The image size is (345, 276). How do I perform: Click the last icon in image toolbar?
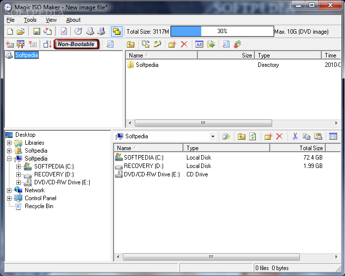(237, 44)
